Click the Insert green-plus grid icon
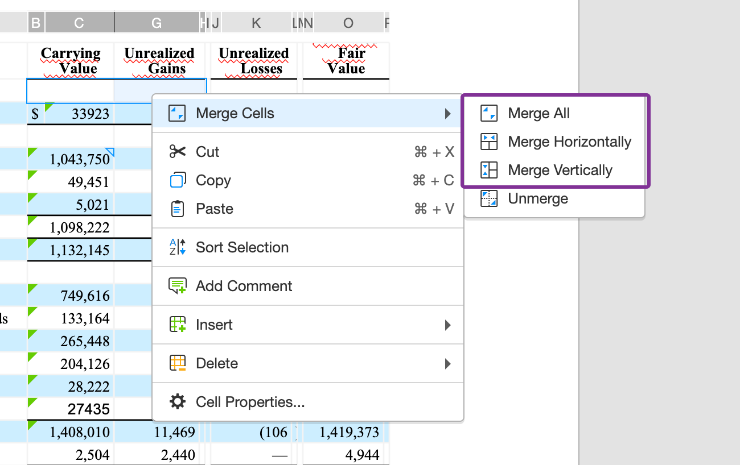 coord(177,325)
